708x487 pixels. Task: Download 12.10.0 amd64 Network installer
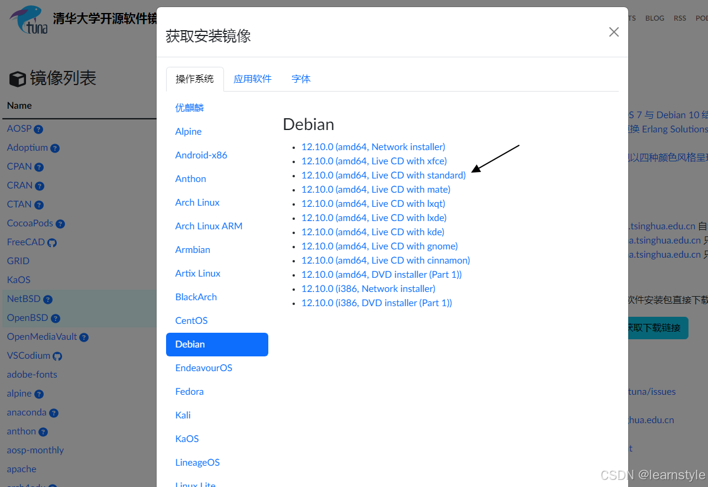click(x=373, y=147)
